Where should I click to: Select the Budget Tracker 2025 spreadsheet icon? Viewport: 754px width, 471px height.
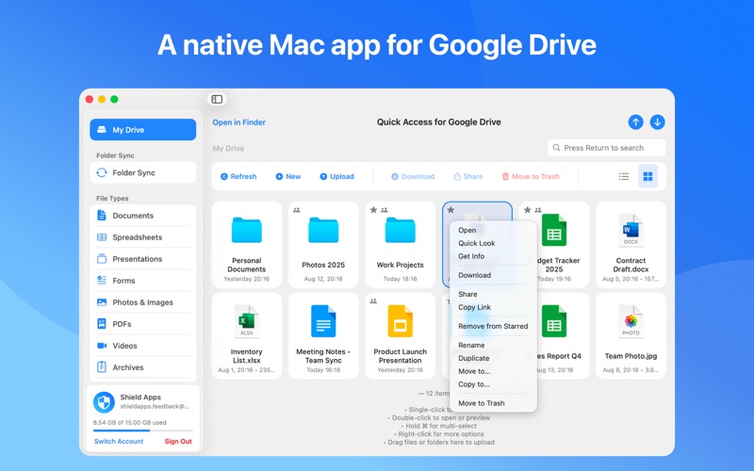point(554,230)
